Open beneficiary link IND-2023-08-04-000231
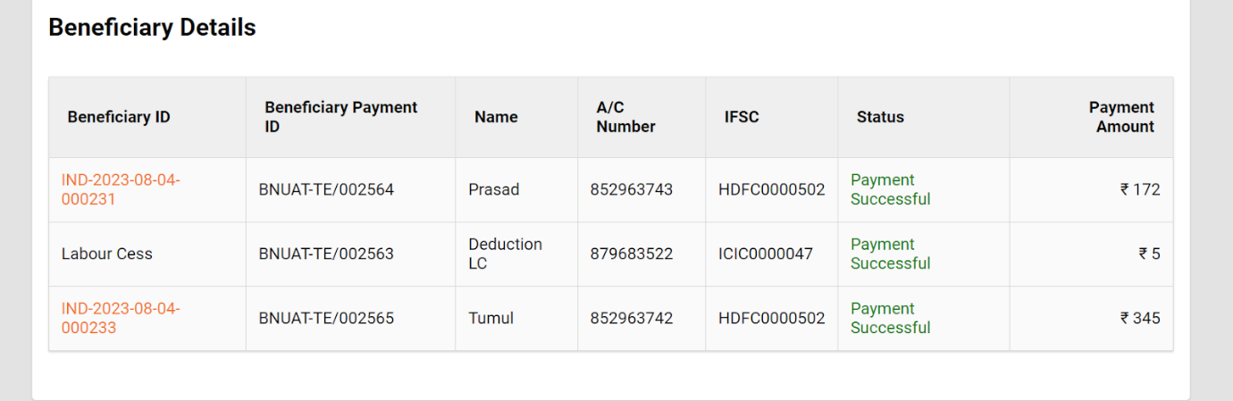Image resolution: width=1233 pixels, height=401 pixels. 121,189
